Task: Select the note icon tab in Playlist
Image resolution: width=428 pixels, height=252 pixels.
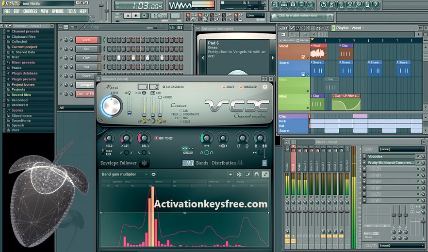Action: (305, 34)
